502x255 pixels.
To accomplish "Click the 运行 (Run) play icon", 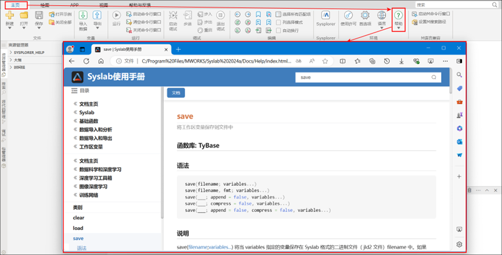I will point(117,15).
